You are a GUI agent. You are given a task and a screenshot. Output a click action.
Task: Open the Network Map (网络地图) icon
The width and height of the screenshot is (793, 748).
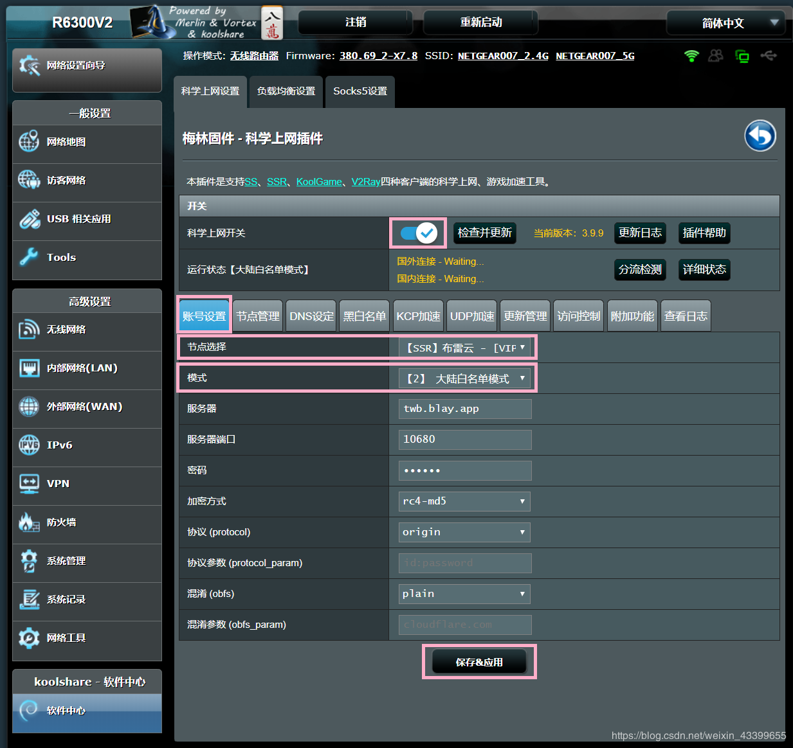click(29, 142)
